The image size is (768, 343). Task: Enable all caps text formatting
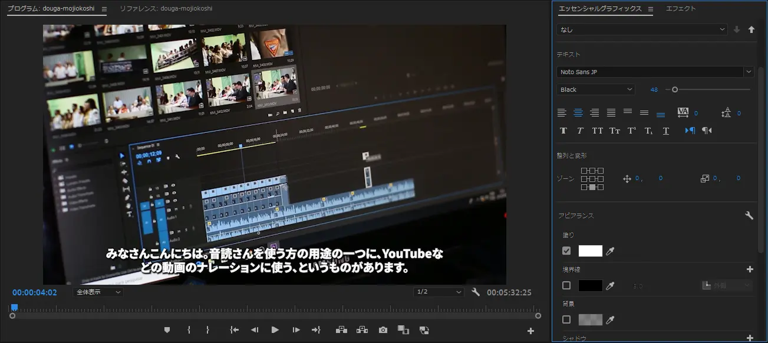click(x=597, y=130)
